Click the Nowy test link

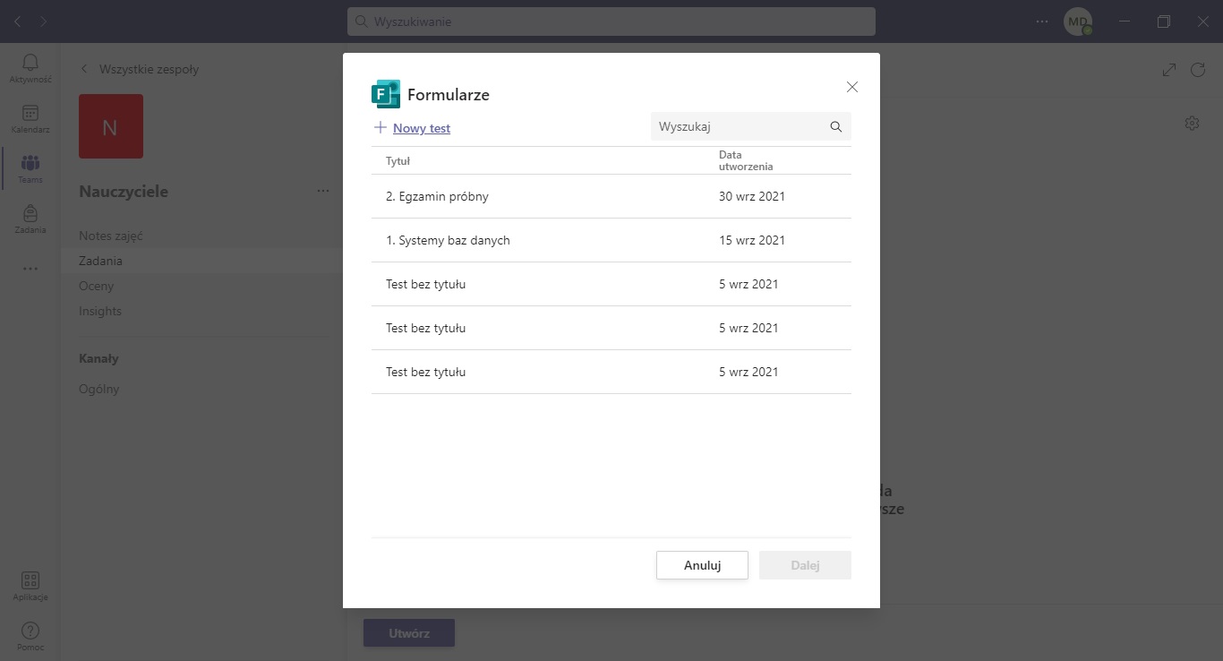pyautogui.click(x=421, y=128)
